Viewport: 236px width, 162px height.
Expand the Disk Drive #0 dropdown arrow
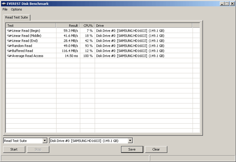[130, 141]
